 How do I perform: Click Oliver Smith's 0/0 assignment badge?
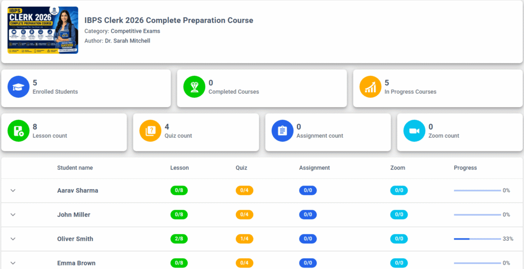[308, 239]
